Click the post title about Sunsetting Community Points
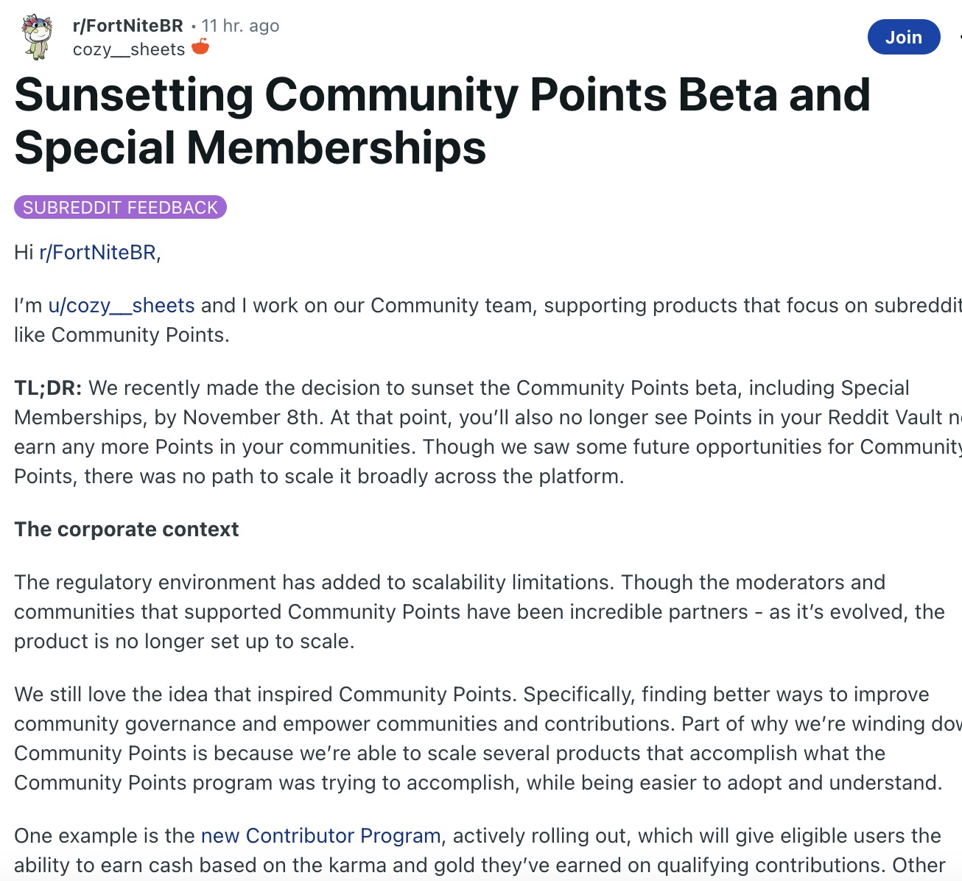The width and height of the screenshot is (962, 881). tap(442, 94)
